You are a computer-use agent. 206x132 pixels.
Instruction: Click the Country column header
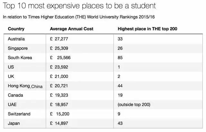(x=16, y=29)
